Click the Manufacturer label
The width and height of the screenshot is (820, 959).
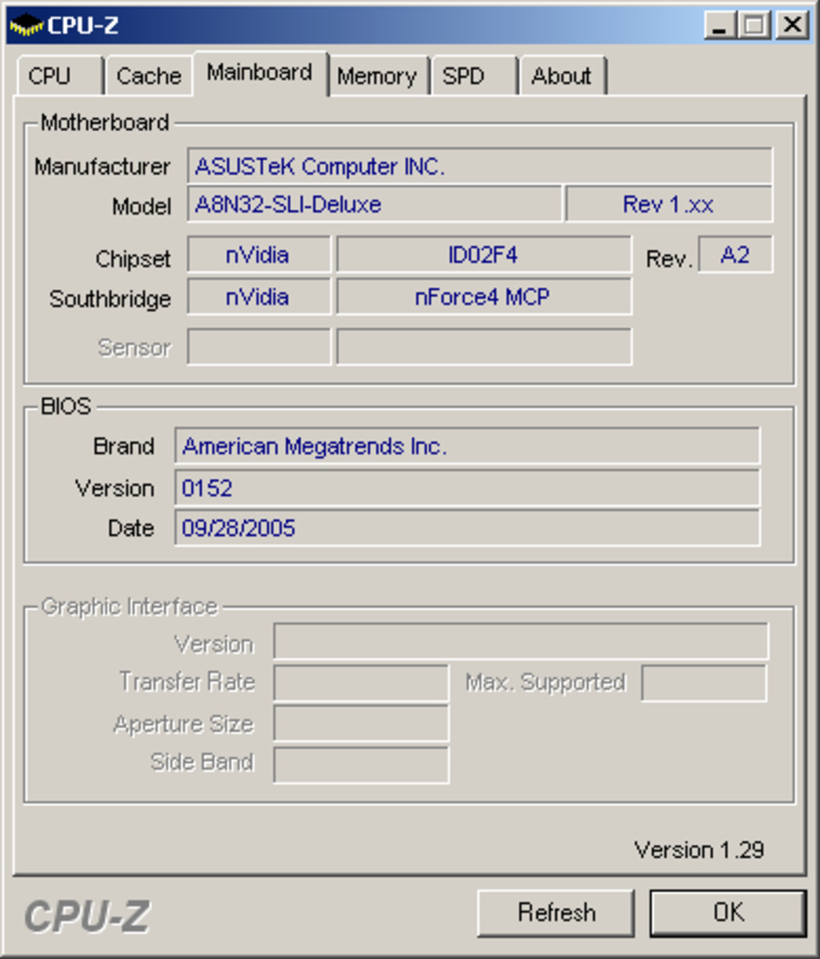[102, 167]
